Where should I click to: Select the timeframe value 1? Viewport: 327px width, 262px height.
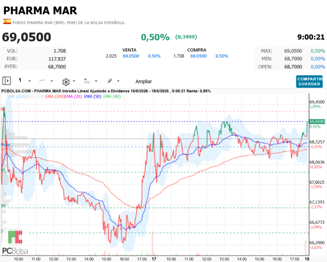(20, 80)
